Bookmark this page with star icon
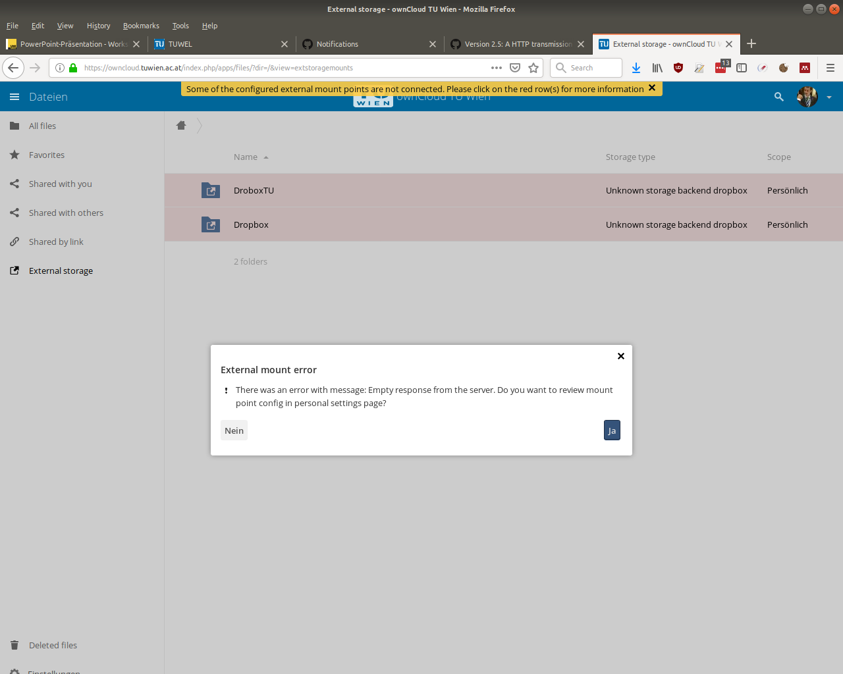Screen dimensions: 843x674 coord(533,68)
